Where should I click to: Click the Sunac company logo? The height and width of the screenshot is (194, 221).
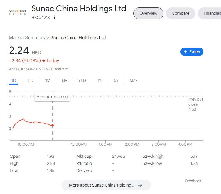tap(17, 12)
